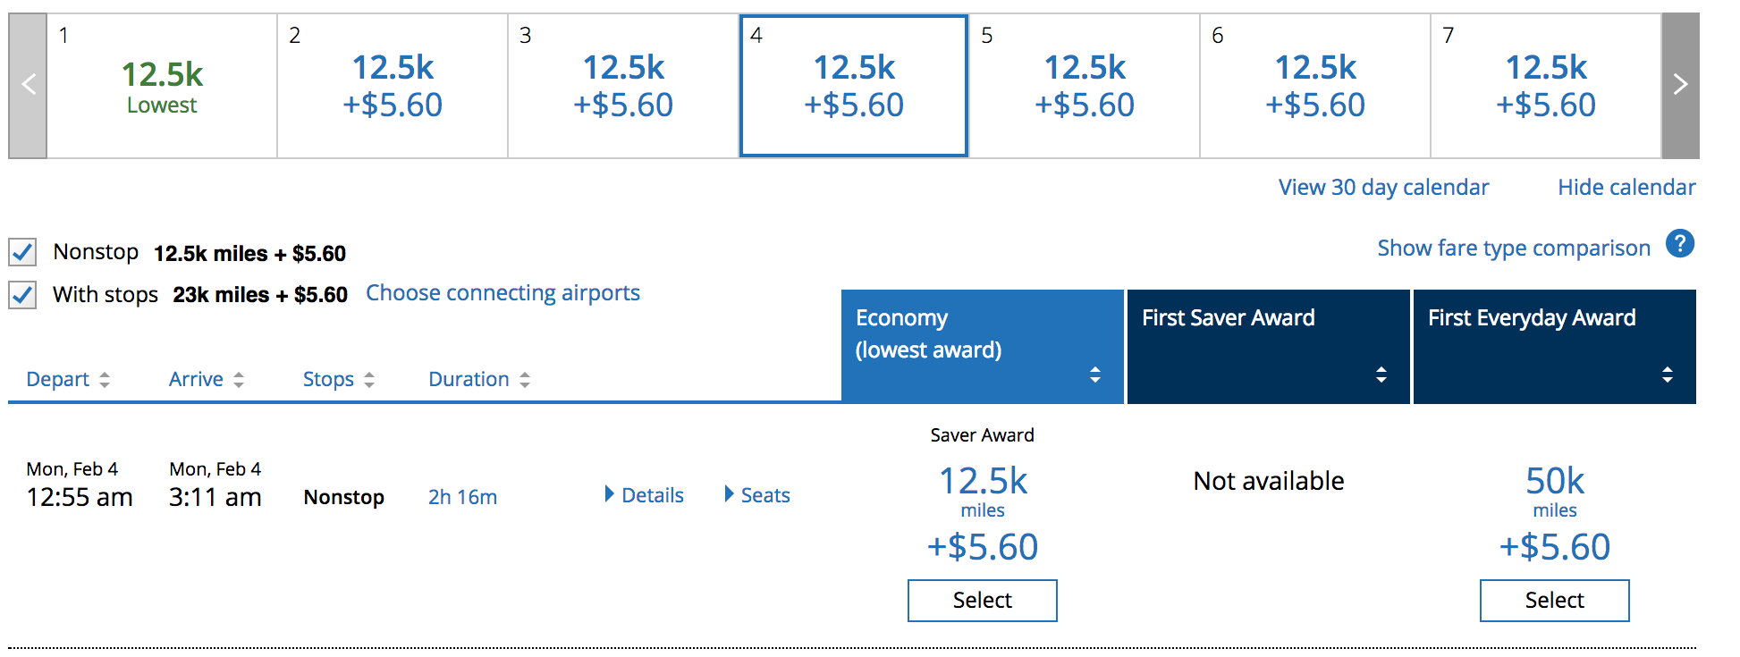Viewport: 1740px width, 657px height.
Task: Sort by Economy lowest award column
Action: (x=1094, y=375)
